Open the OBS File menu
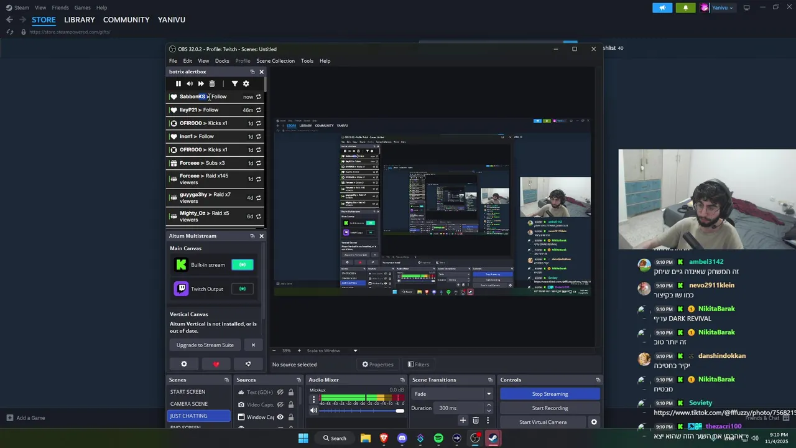The image size is (796, 448). 173,61
